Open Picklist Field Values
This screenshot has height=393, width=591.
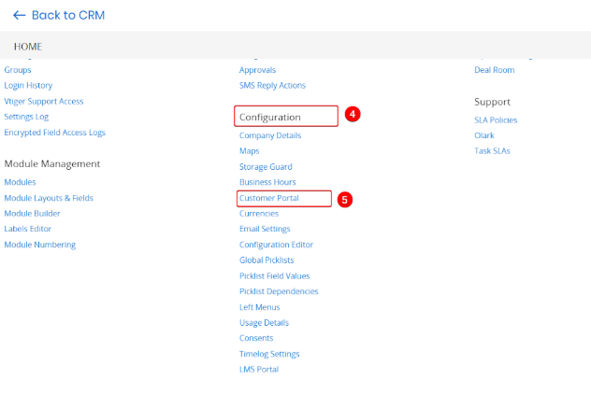coord(274,276)
